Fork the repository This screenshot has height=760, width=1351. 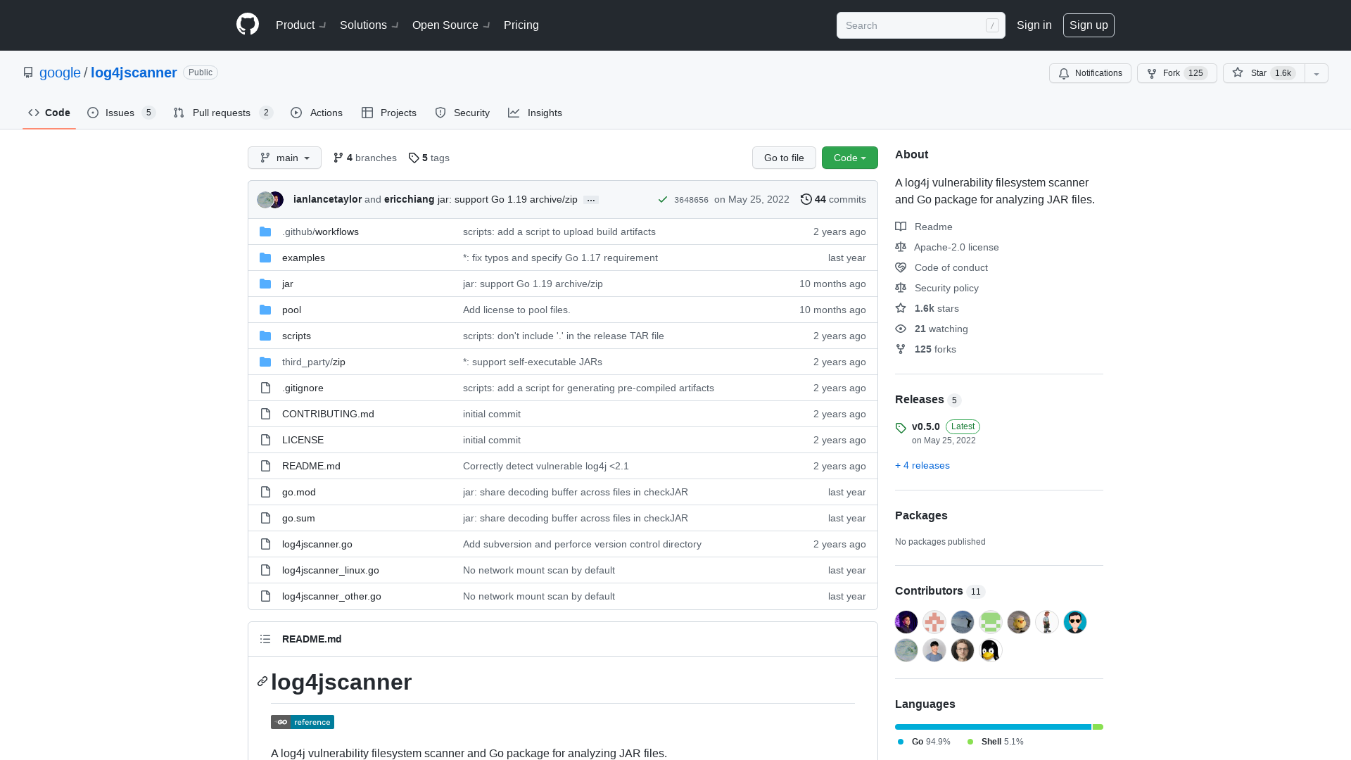1176,73
